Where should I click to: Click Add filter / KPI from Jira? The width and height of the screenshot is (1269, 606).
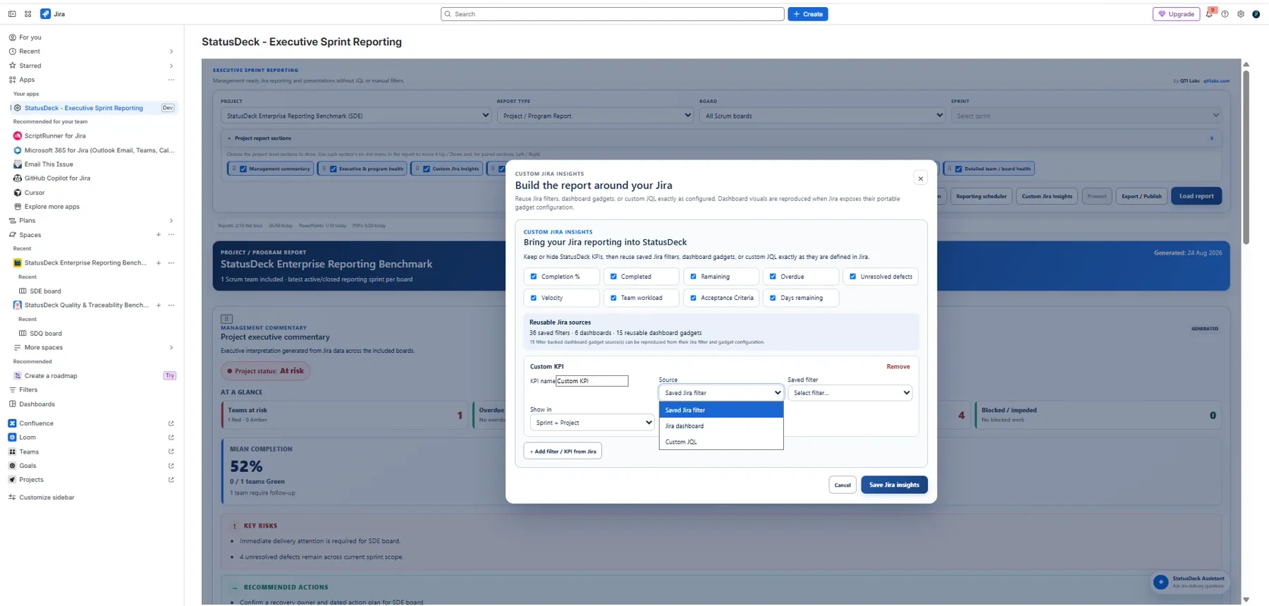(563, 452)
